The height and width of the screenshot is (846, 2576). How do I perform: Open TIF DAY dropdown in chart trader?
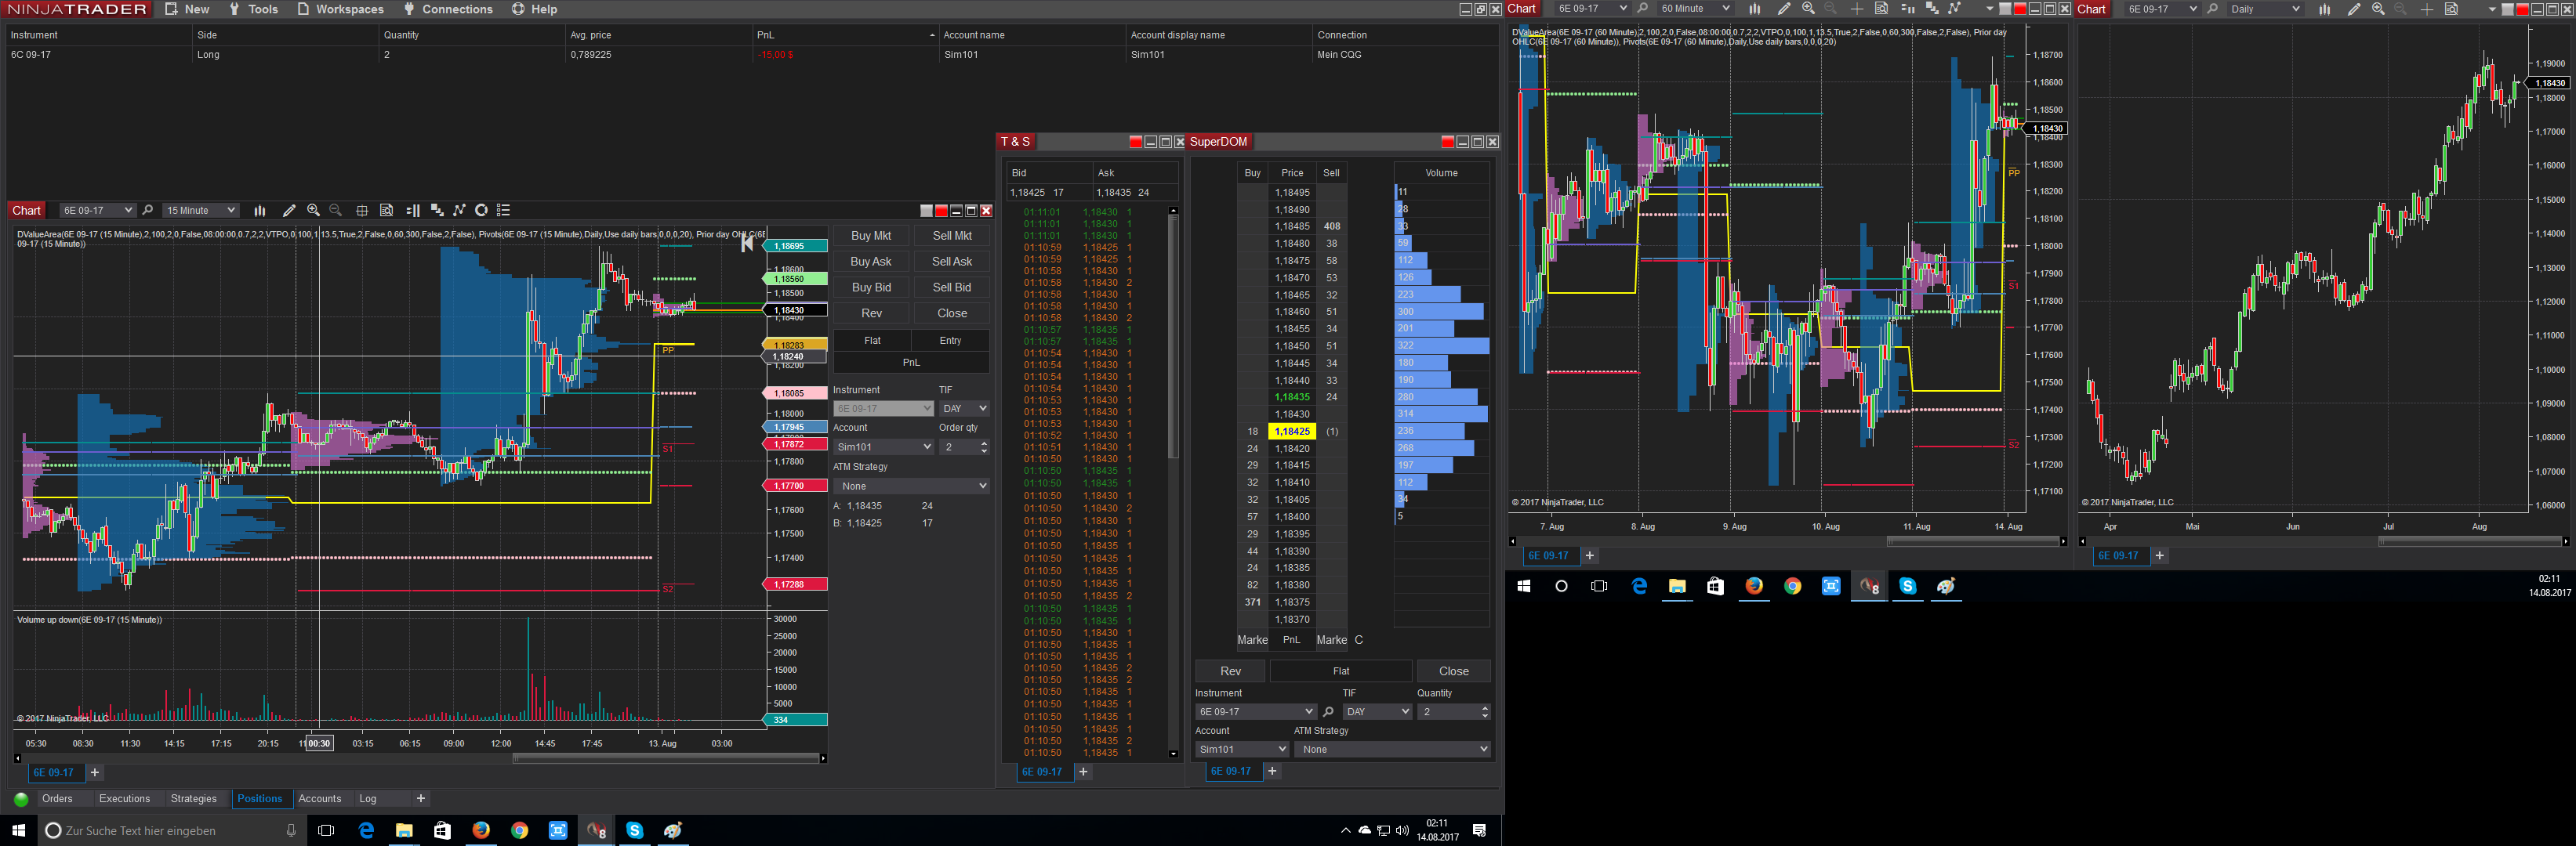[965, 409]
